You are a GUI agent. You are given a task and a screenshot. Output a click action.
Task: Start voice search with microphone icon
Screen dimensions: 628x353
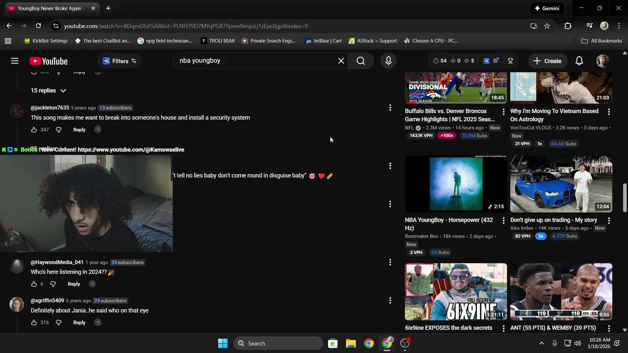tap(388, 61)
